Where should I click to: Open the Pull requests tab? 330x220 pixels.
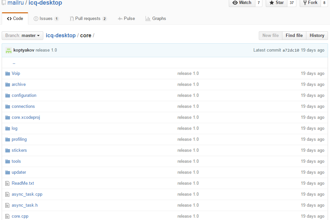pos(88,19)
